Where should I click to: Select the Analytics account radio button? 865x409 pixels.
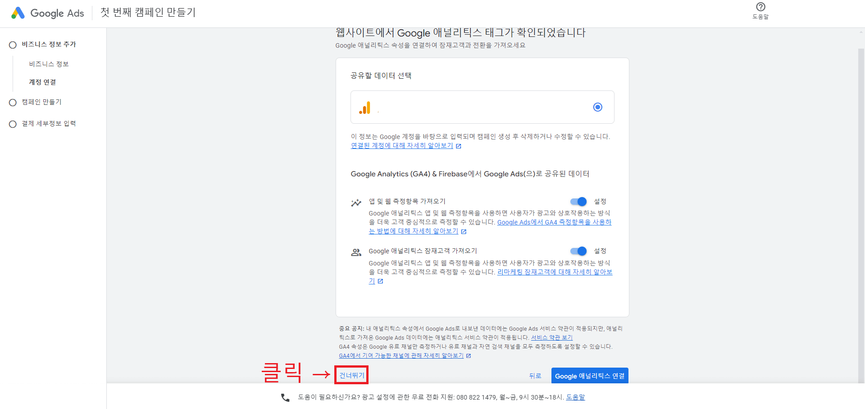(597, 107)
